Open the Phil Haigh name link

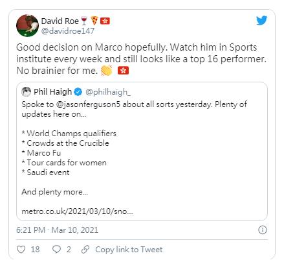click(52, 92)
